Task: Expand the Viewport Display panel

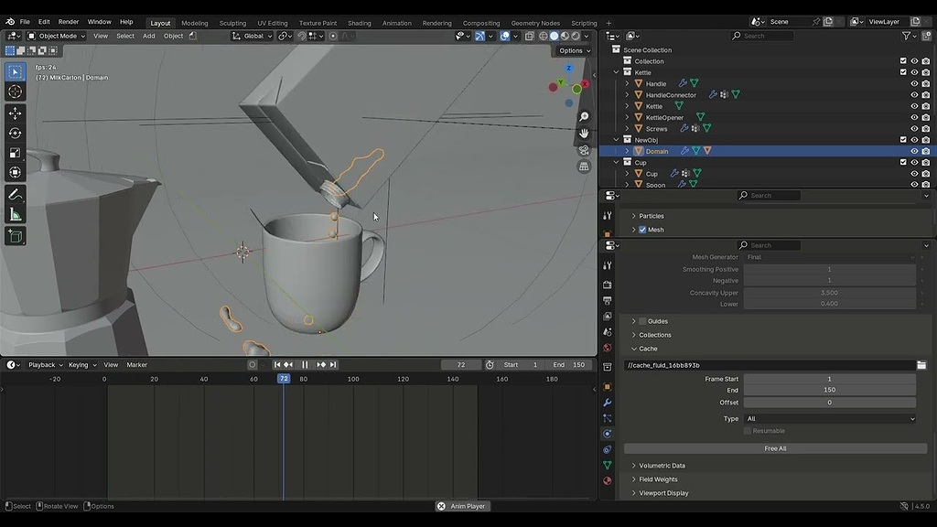Action: [x=663, y=493]
